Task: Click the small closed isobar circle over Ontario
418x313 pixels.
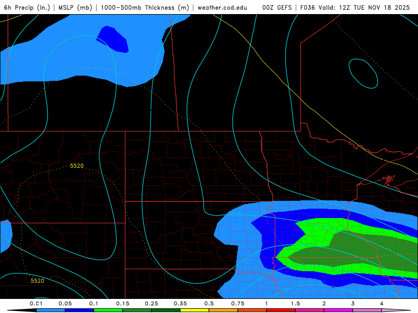Action: point(363,74)
